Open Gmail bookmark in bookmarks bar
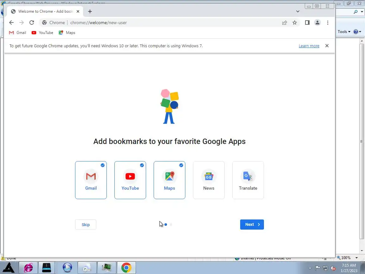The height and width of the screenshot is (274, 365). click(17, 33)
